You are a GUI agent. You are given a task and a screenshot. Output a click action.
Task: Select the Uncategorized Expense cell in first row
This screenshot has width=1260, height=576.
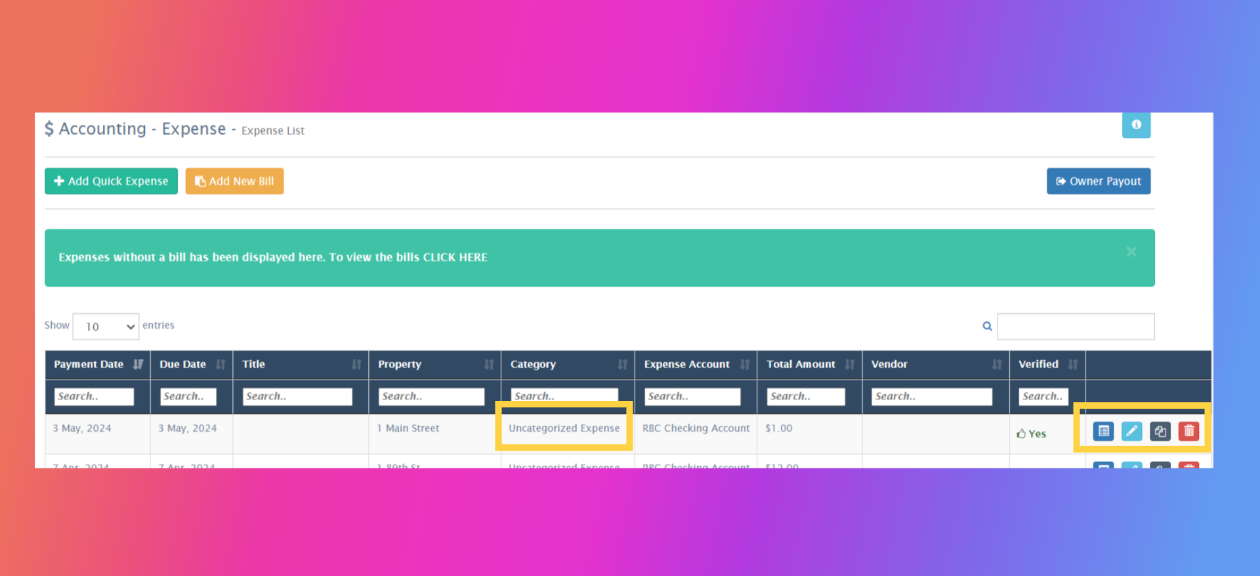pos(564,428)
